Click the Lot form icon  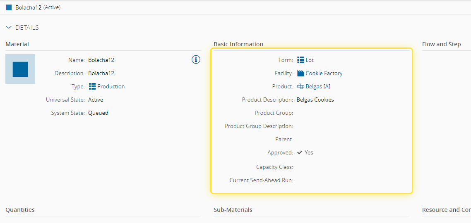pyautogui.click(x=300, y=60)
